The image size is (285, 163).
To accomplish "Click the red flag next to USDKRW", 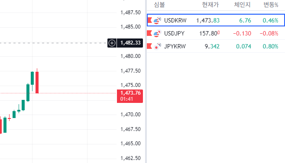I will (149, 20).
